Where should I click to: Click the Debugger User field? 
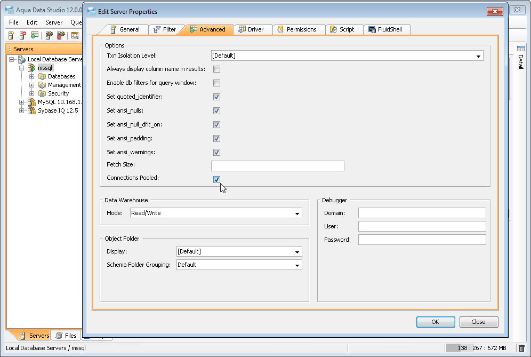[x=422, y=226]
